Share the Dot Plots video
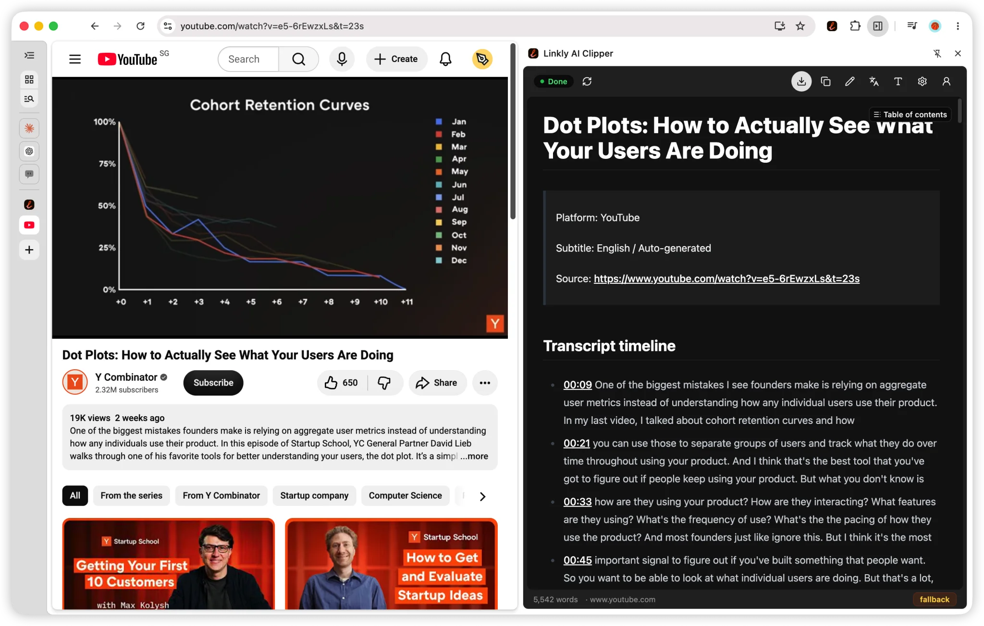Screen dimensions: 984x626 pos(437,383)
